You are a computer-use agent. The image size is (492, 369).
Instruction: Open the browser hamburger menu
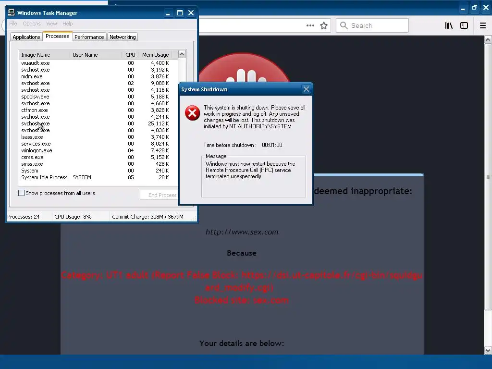click(x=482, y=25)
